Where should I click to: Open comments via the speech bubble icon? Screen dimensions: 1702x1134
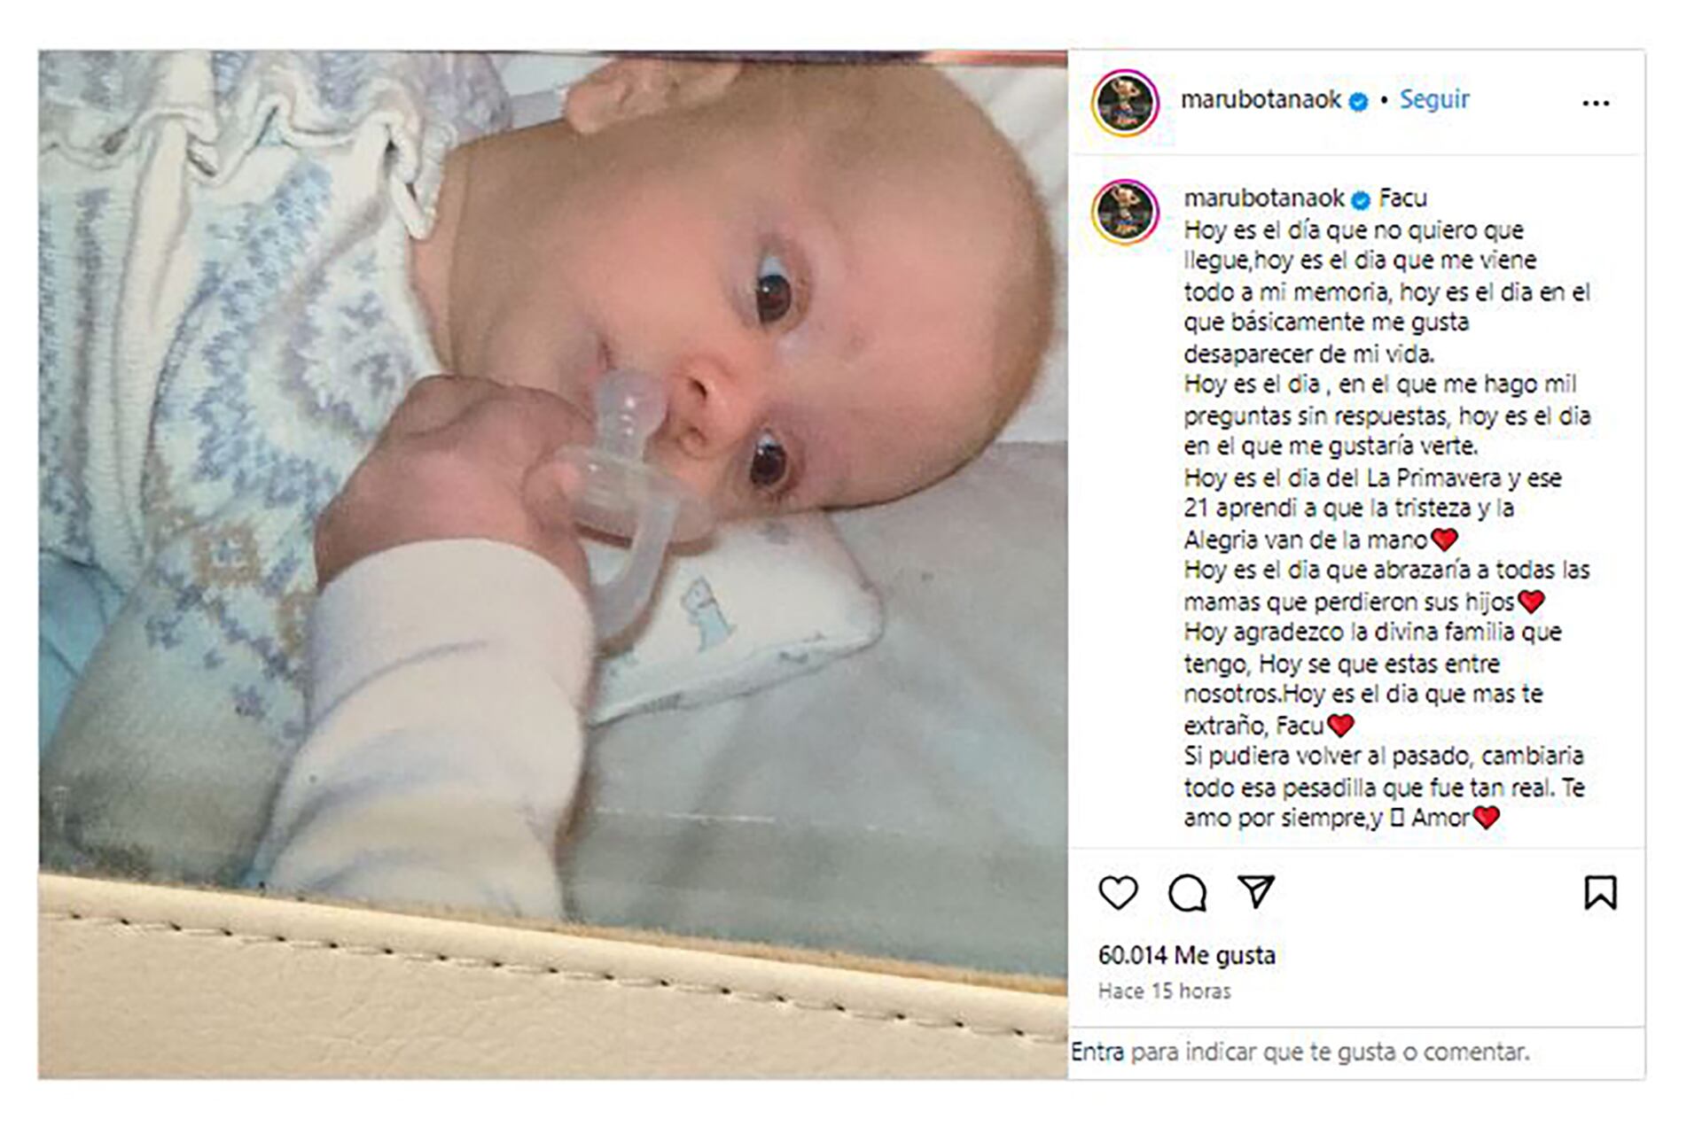[x=1187, y=892]
